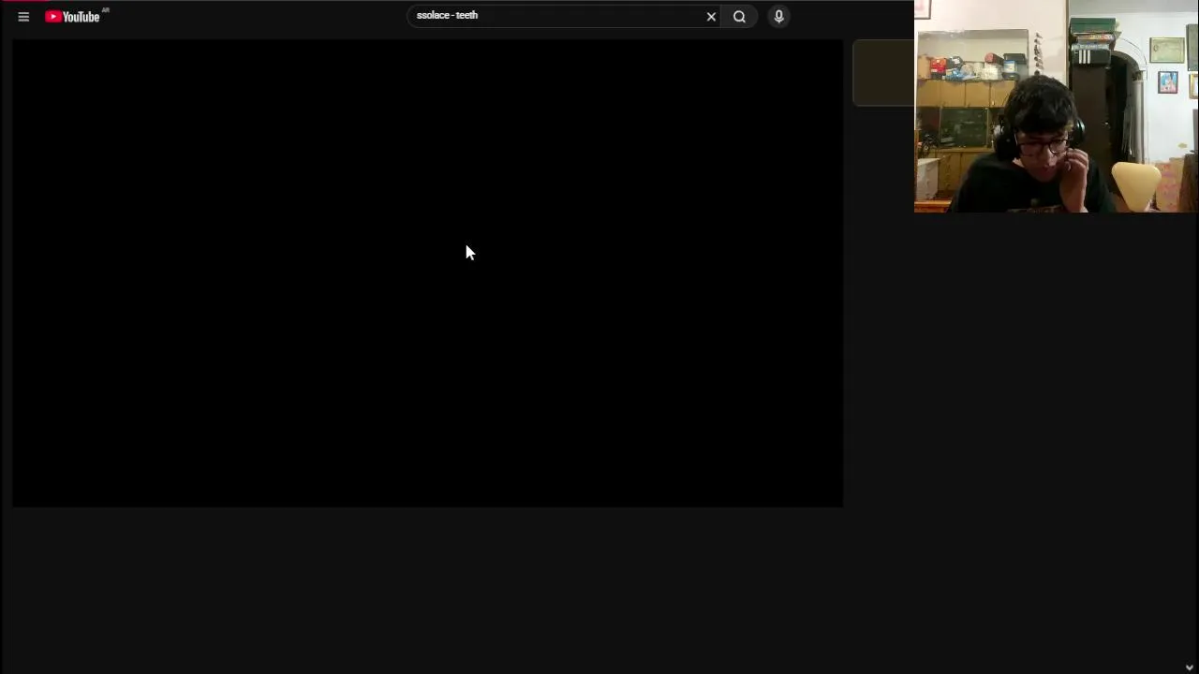Click the down chevron at bottom-right corner
Viewport: 1199px width, 674px height.
(1190, 667)
